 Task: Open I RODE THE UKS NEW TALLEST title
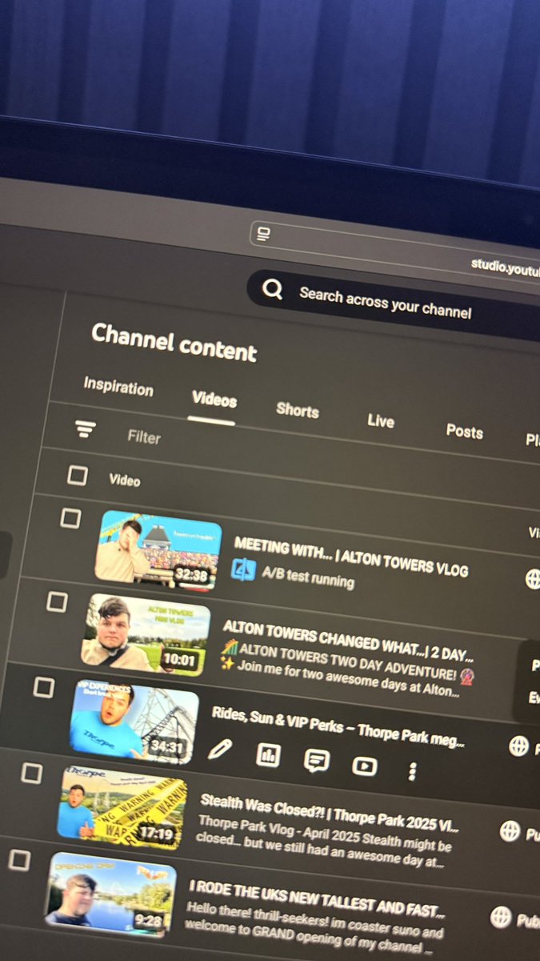pos(316,898)
